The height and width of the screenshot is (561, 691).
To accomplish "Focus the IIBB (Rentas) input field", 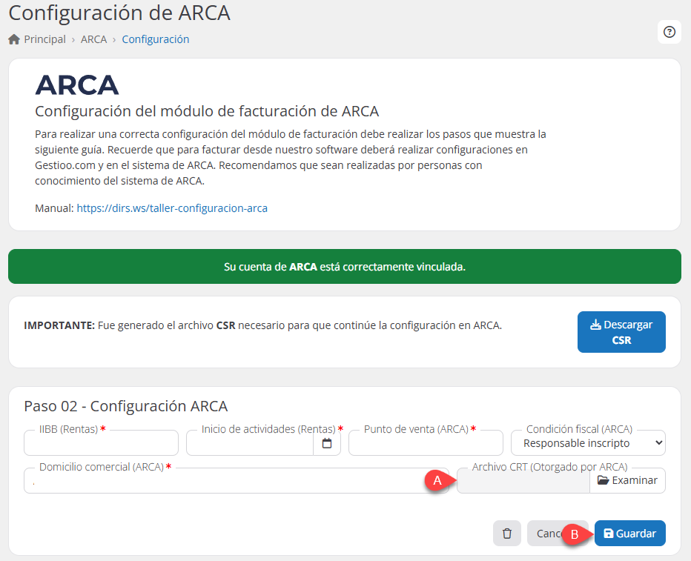I will (x=101, y=444).
